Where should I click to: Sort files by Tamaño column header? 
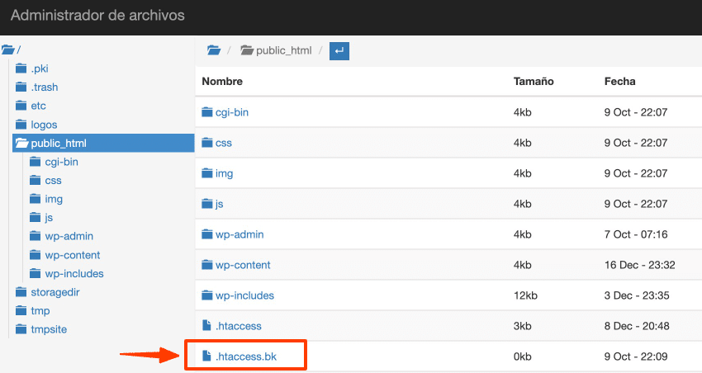pyautogui.click(x=533, y=82)
